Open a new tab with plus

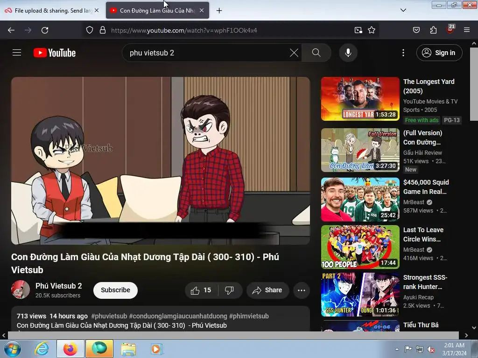[219, 11]
